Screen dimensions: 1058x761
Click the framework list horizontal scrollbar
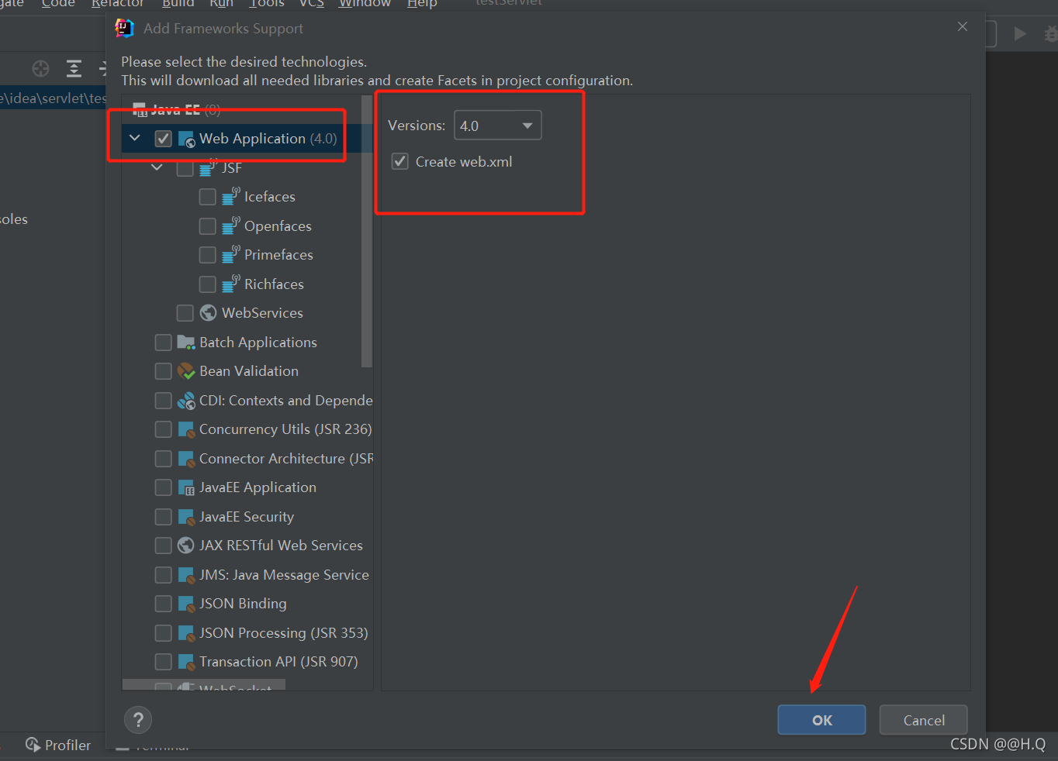coord(204,685)
